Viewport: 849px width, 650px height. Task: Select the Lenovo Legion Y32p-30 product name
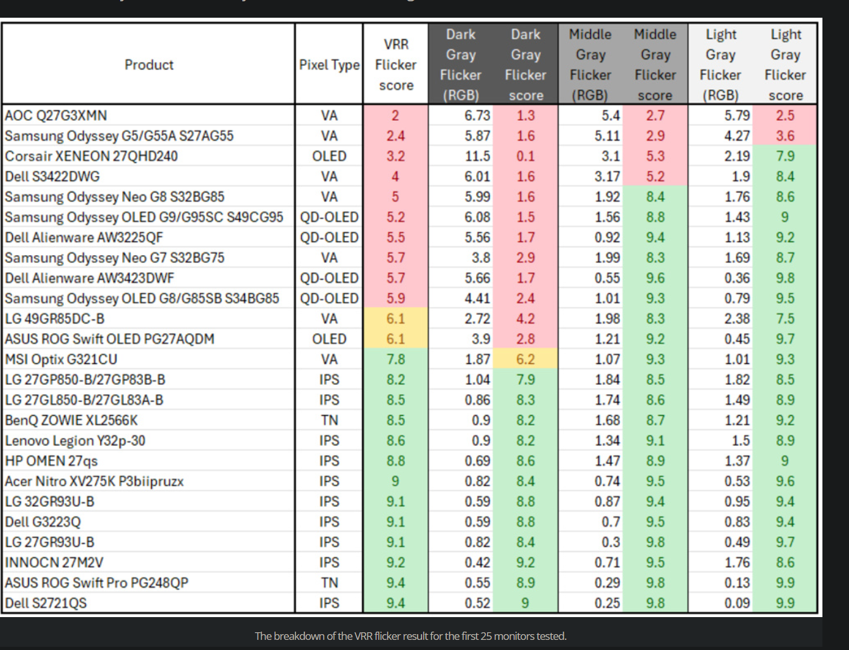pyautogui.click(x=75, y=441)
